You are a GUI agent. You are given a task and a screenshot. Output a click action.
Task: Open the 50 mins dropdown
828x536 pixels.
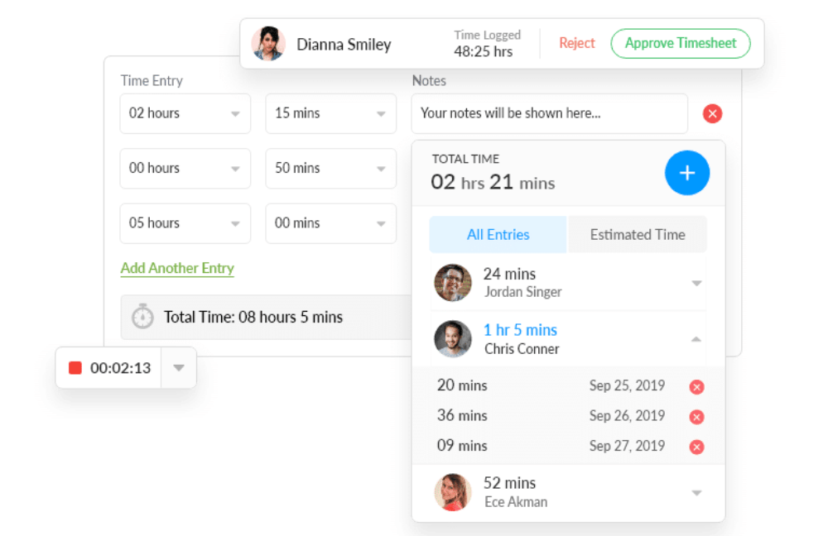pos(330,168)
